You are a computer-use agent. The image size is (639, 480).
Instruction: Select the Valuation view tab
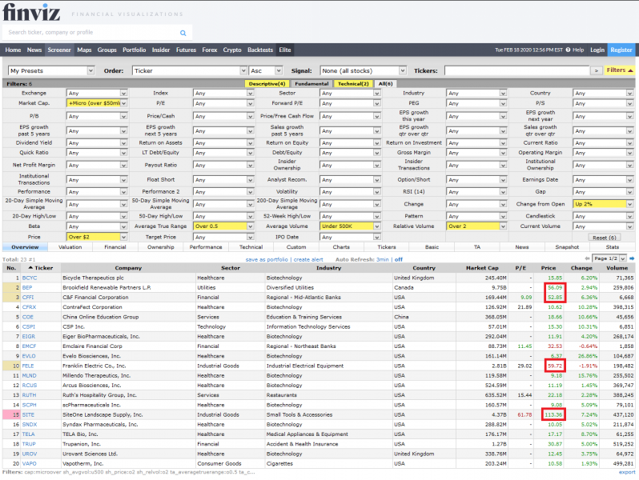coord(70,247)
